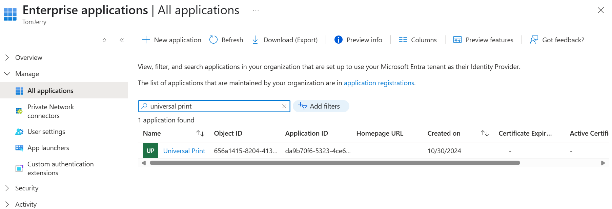The height and width of the screenshot is (209, 612).
Task: Click New application button
Action: click(x=171, y=40)
